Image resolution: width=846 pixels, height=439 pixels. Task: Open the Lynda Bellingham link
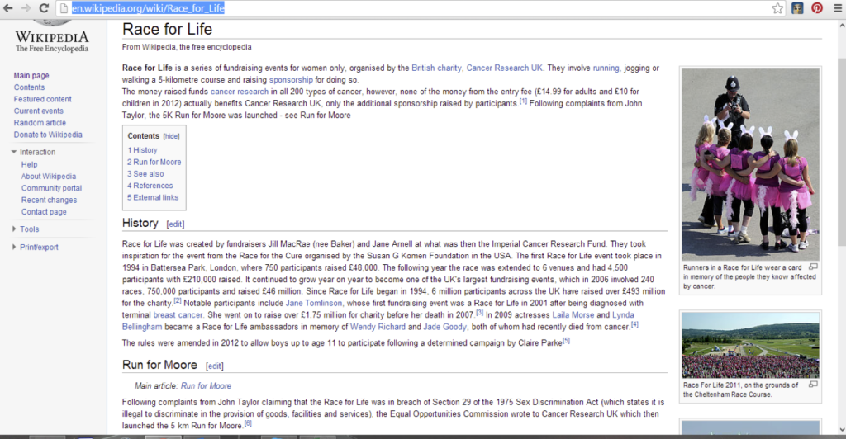(623, 315)
